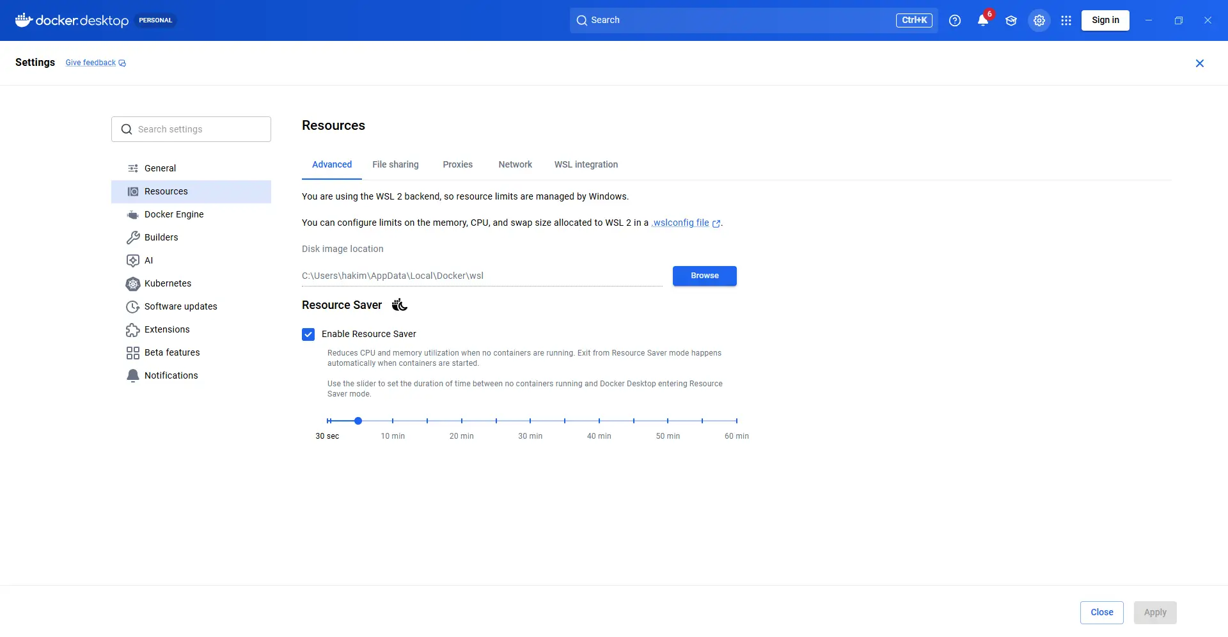Click the Docker Desktop whale logo

click(x=24, y=20)
